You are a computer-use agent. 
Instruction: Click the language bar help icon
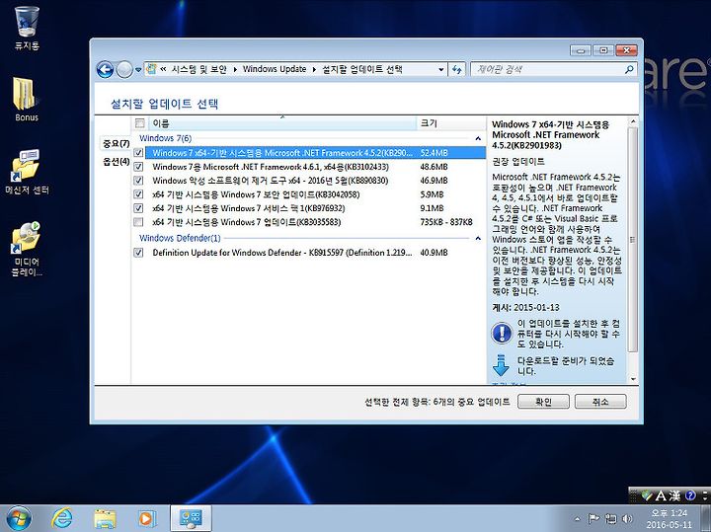(x=690, y=495)
